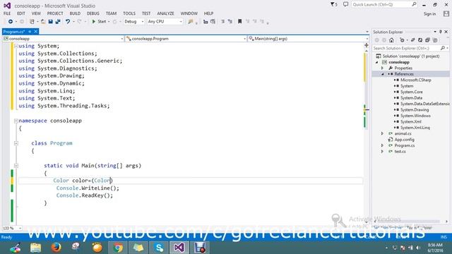Toggle Show All Files in Solution Explorer
This screenshot has width=452, height=254.
[435, 40]
